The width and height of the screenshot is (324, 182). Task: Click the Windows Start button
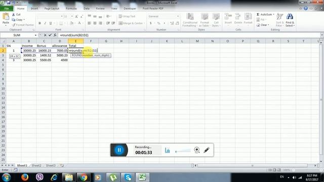tap(7, 177)
